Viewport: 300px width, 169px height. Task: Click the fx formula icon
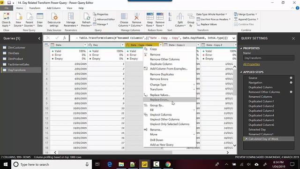point(65,38)
